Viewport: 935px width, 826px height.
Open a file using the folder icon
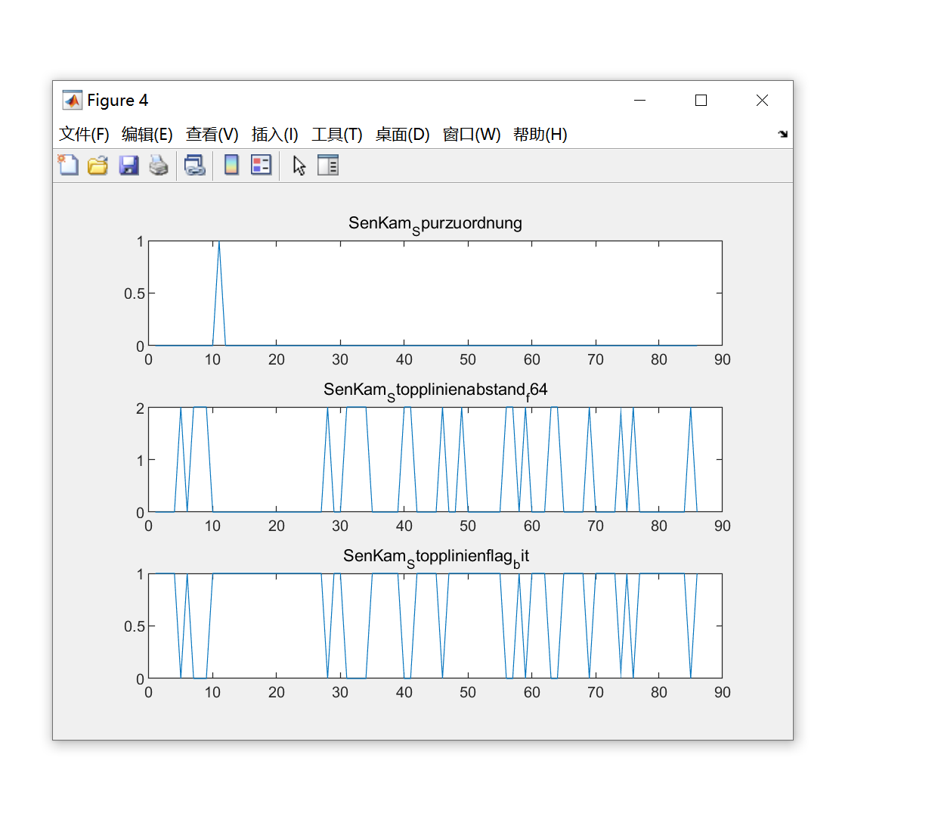pyautogui.click(x=98, y=165)
